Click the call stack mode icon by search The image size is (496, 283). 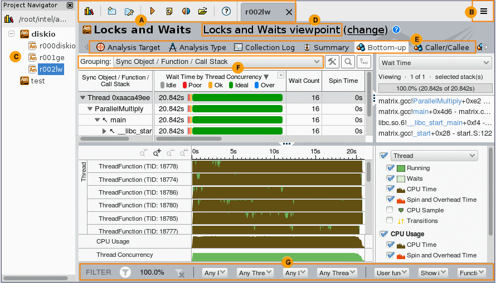click(x=364, y=62)
